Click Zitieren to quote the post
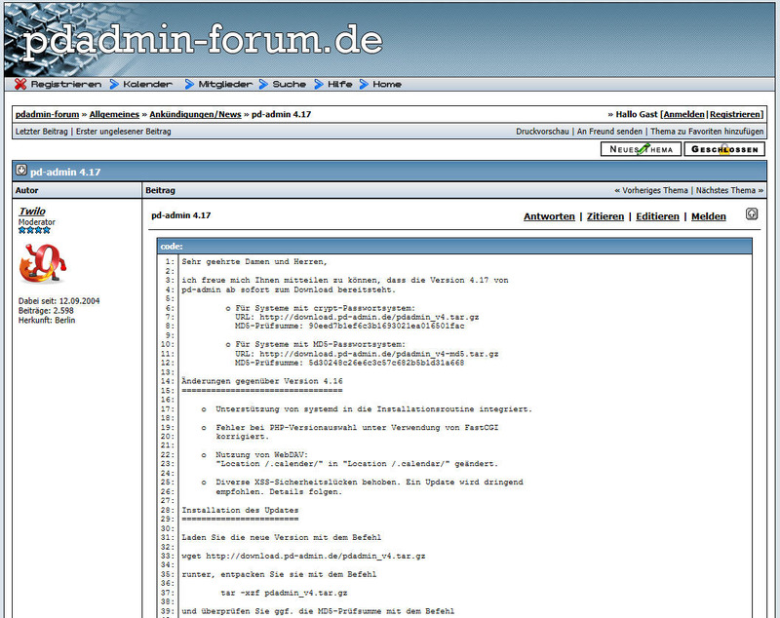 [604, 216]
